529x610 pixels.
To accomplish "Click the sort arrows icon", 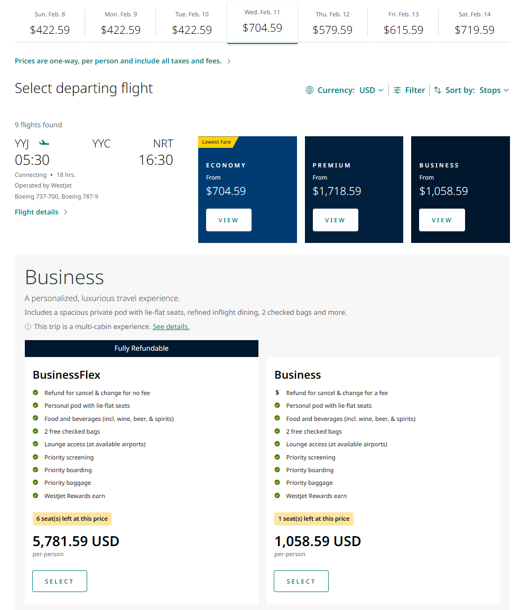I will [438, 90].
